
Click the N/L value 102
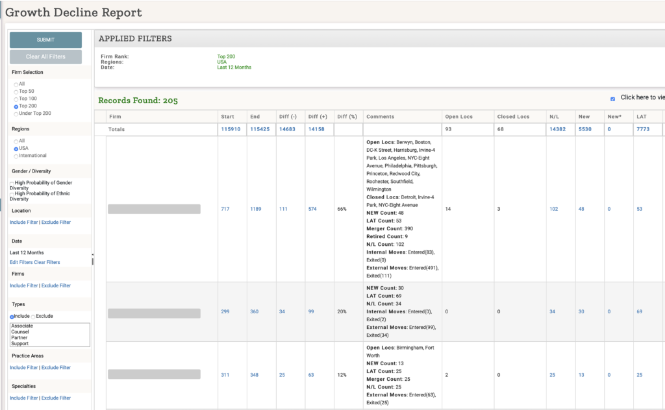pyautogui.click(x=554, y=209)
